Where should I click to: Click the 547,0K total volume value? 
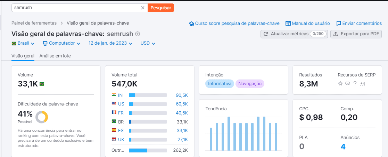click(x=124, y=84)
